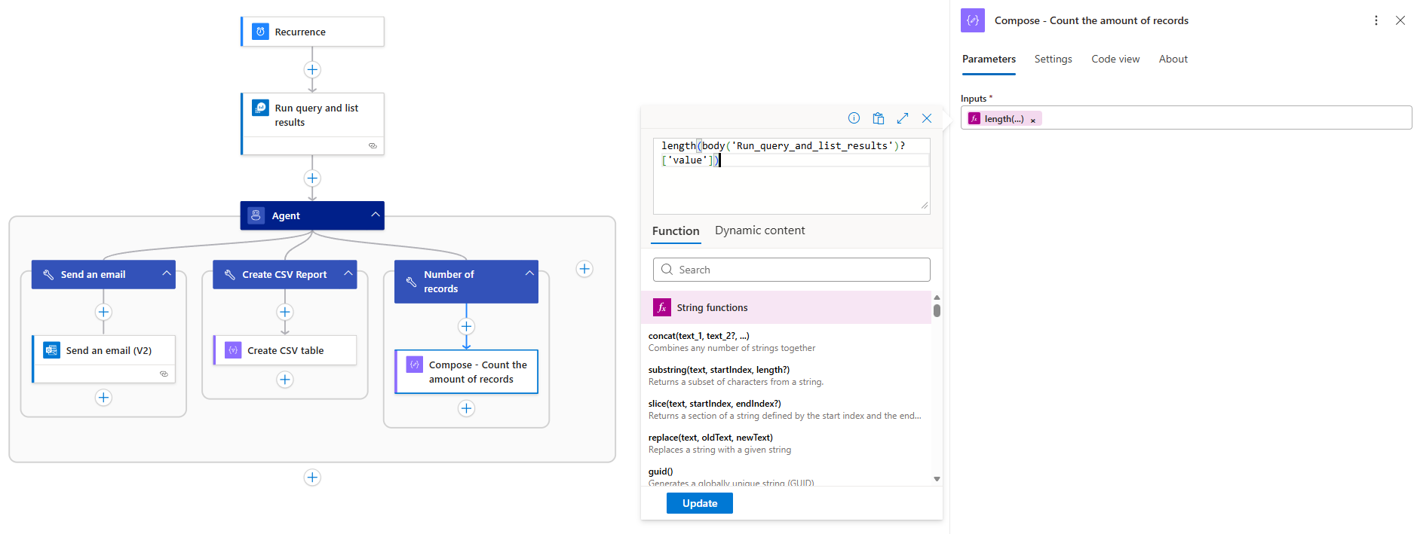The width and height of the screenshot is (1417, 534).
Task: Click plus below Send an email (V2)
Action: (103, 398)
